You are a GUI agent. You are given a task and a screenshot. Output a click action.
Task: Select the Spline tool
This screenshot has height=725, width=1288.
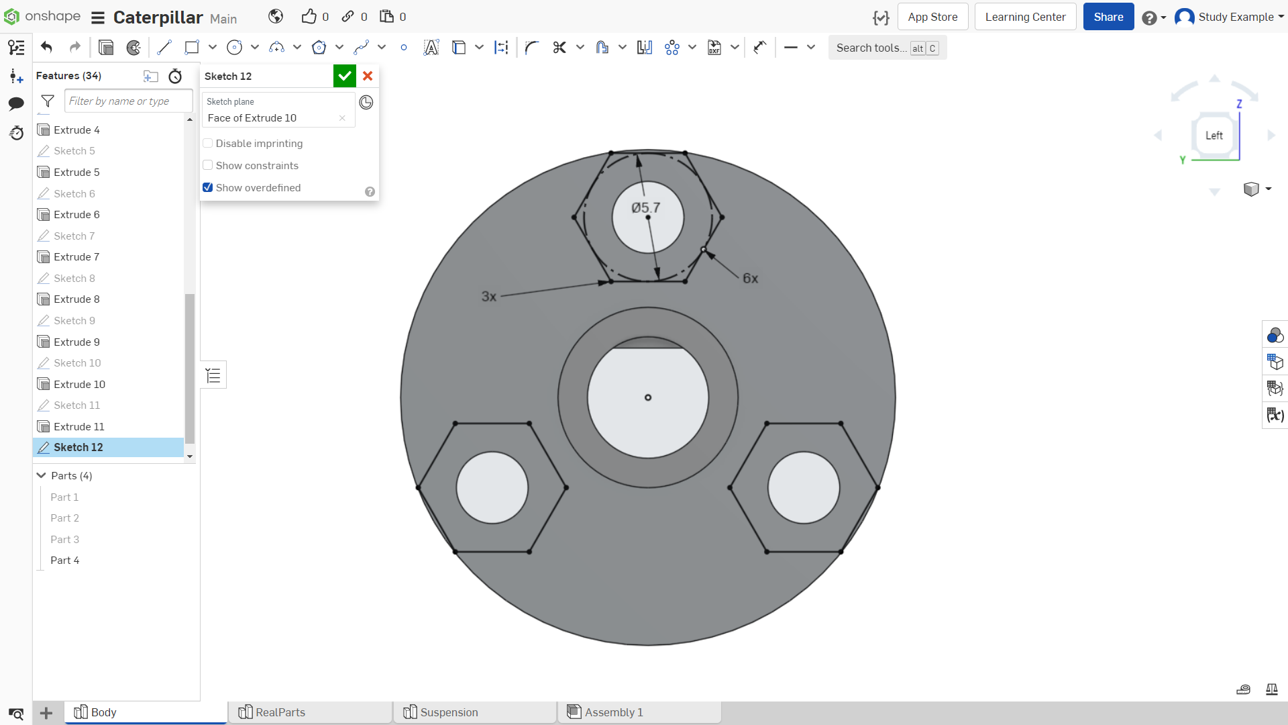coord(362,48)
